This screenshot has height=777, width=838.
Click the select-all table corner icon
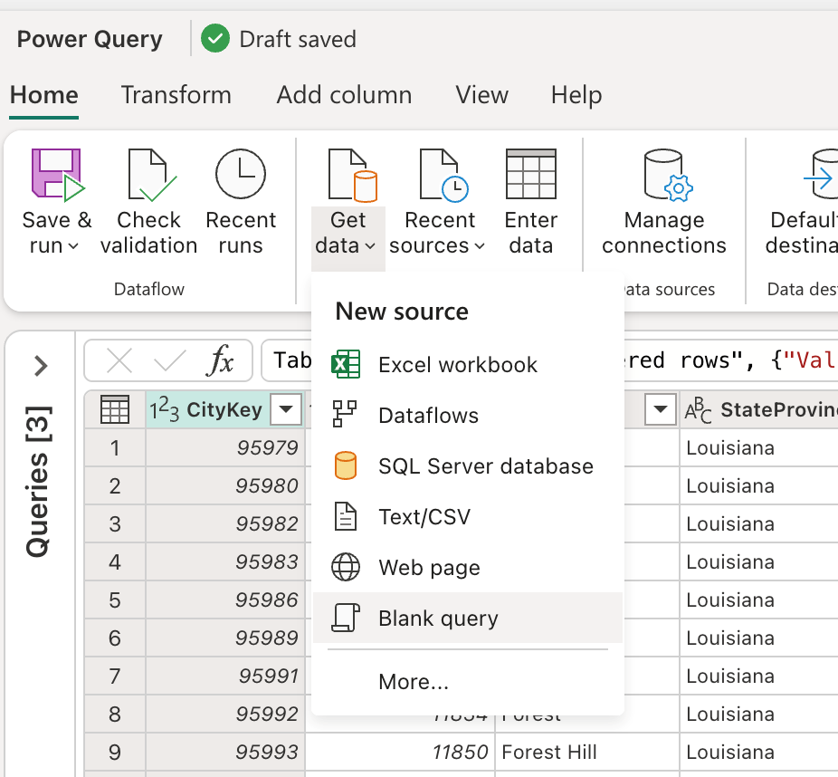click(115, 409)
